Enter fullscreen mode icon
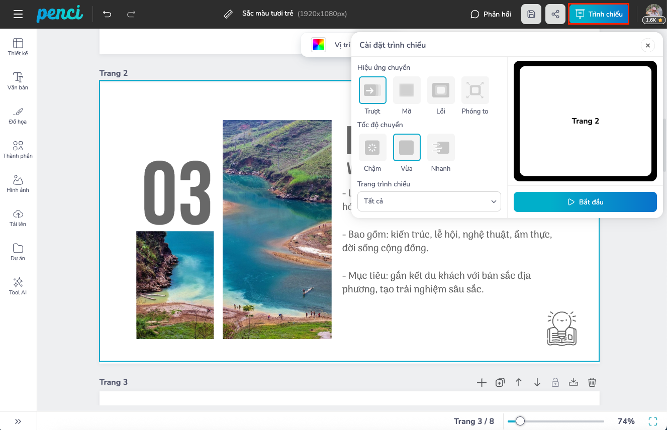This screenshot has height=430, width=667. tap(653, 421)
